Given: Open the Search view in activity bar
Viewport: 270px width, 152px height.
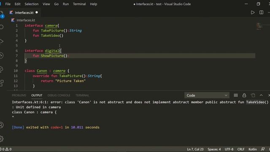Looking at the screenshot, I should coord(2,27).
